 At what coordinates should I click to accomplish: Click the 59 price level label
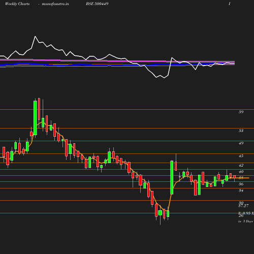241,112
